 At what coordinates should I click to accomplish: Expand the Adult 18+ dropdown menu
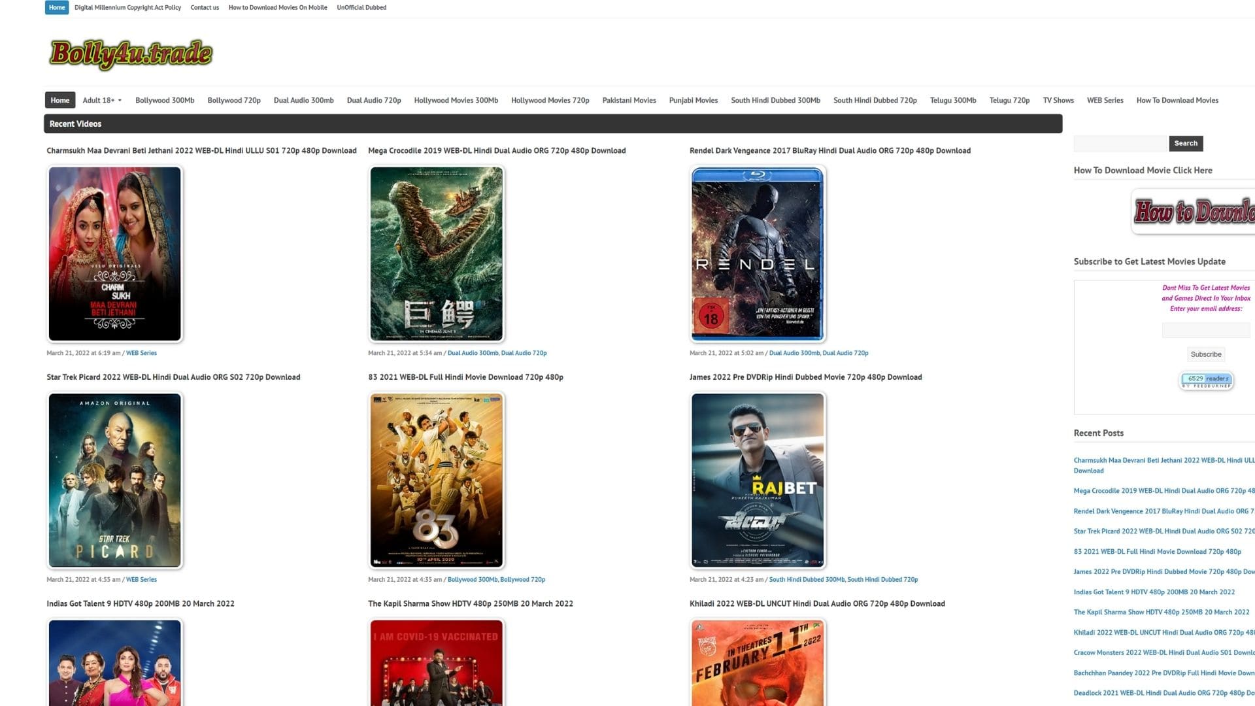click(x=102, y=100)
